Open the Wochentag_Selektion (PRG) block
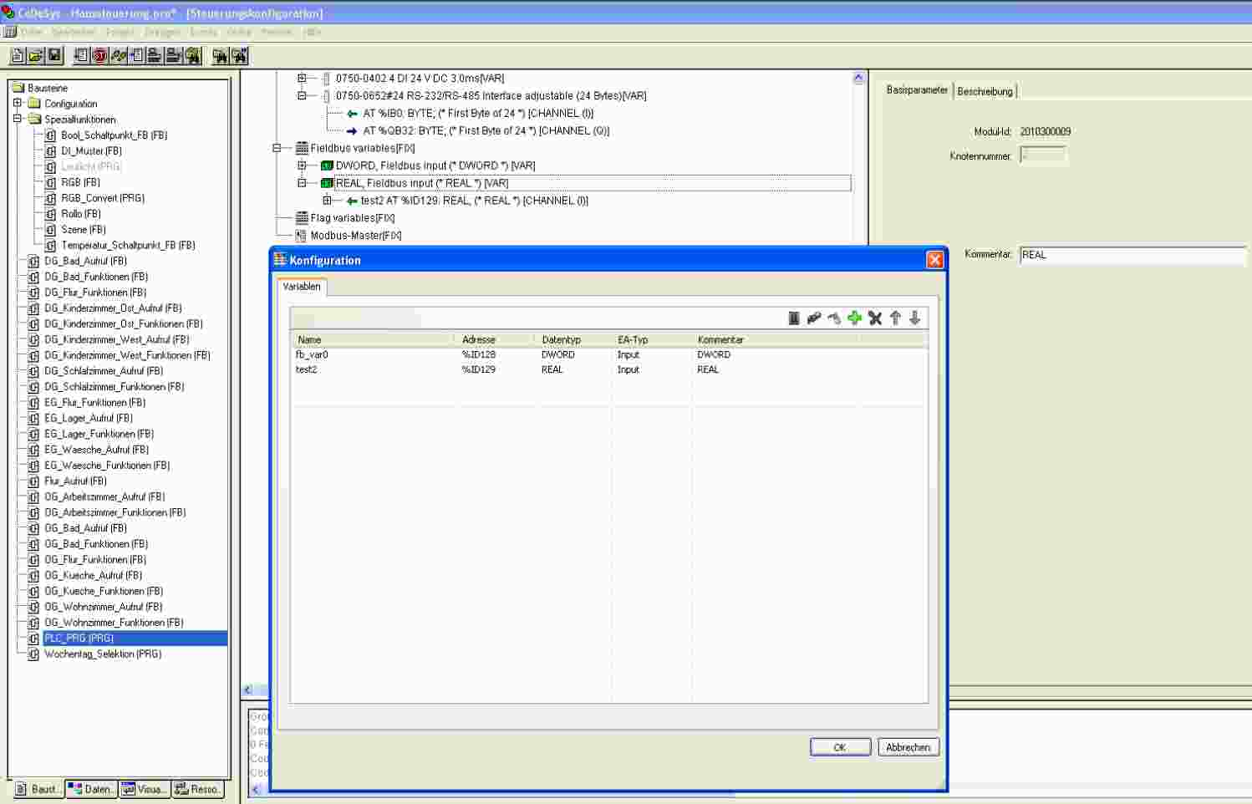Screen dimensions: 1252x804 tap(102, 654)
